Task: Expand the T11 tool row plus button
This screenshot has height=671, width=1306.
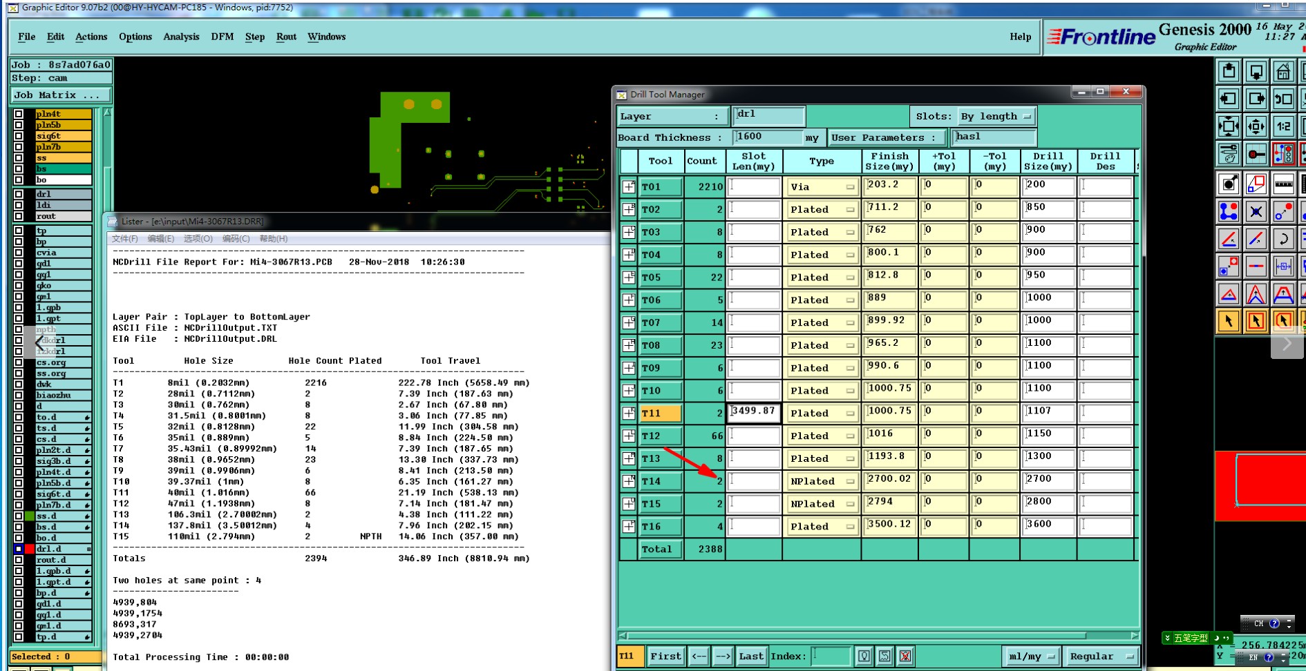Action: pos(629,413)
